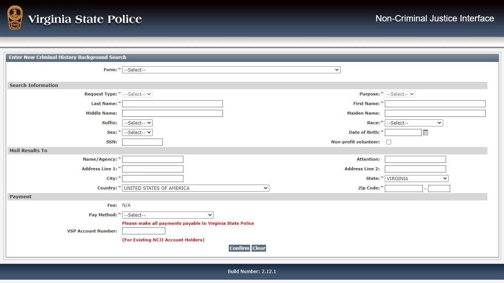Click into the Maiden Name field
Viewport: 504px width, 283px height.
(435, 113)
